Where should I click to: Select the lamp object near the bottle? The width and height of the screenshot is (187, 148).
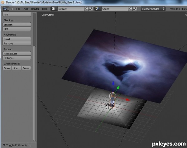point(106,105)
